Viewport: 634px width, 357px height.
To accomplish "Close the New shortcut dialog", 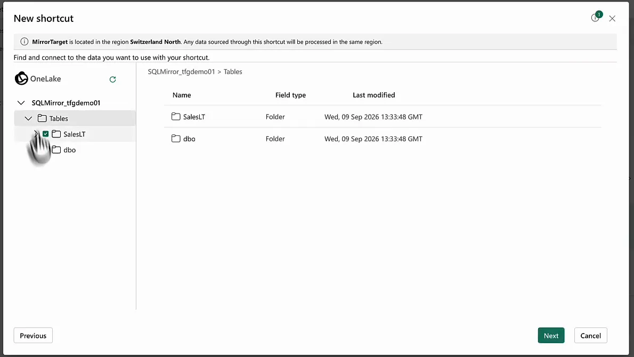I will point(612,19).
